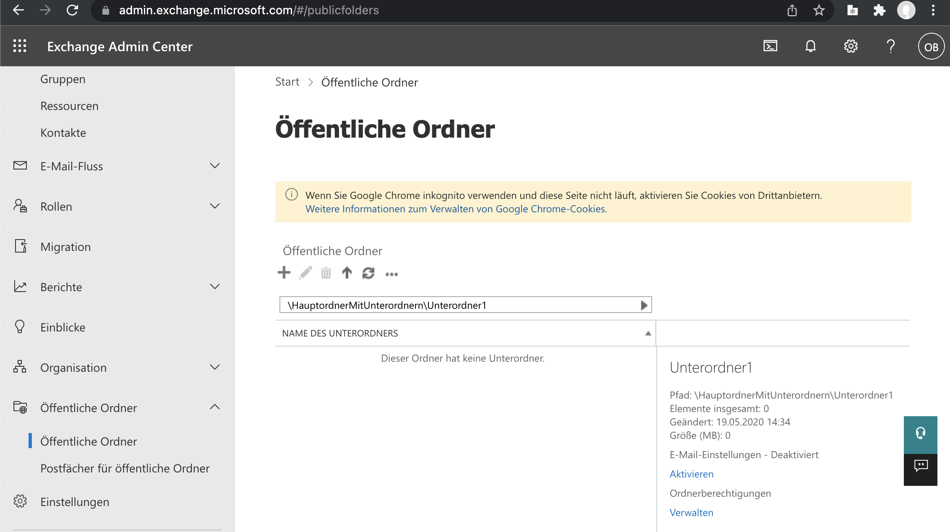Screen dimensions: 950x532
Task: Click the Einstellungen gear sidebar icon
Action: pyautogui.click(x=20, y=501)
